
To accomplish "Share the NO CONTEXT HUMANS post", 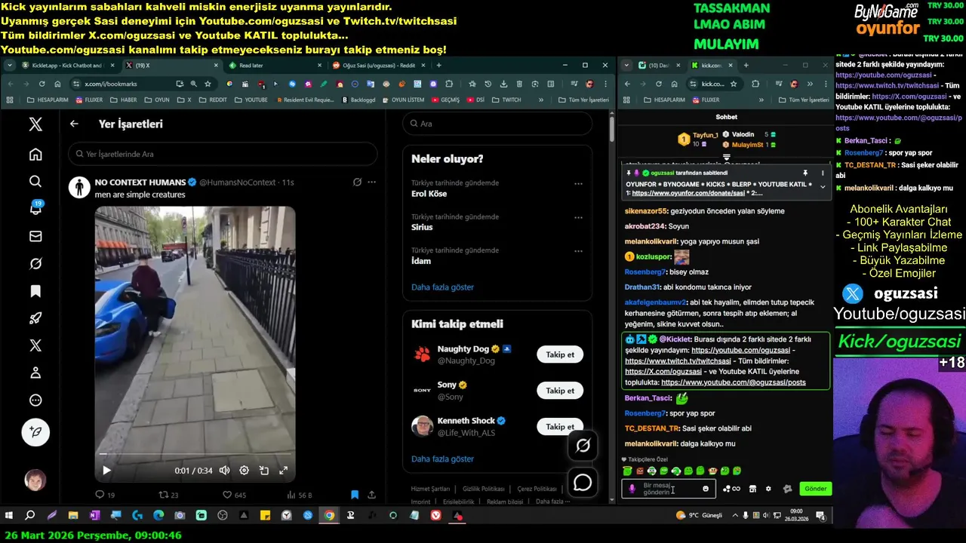I will [x=371, y=495].
